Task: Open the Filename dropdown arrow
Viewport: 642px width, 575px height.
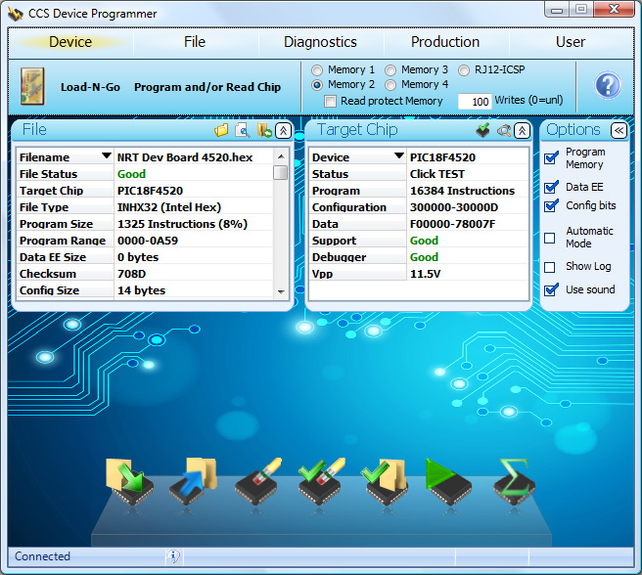Action: tap(106, 157)
